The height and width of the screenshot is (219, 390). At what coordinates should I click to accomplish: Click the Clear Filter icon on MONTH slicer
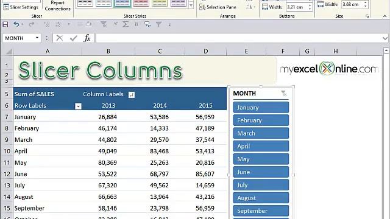284,93
